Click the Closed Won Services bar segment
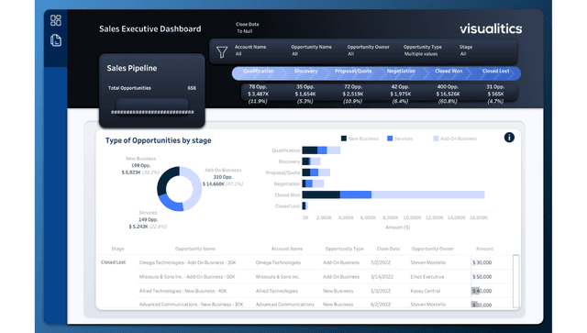 click(356, 194)
